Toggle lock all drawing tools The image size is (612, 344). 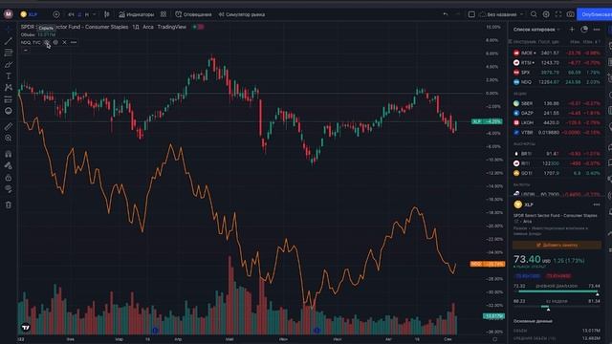pyautogui.click(x=9, y=178)
